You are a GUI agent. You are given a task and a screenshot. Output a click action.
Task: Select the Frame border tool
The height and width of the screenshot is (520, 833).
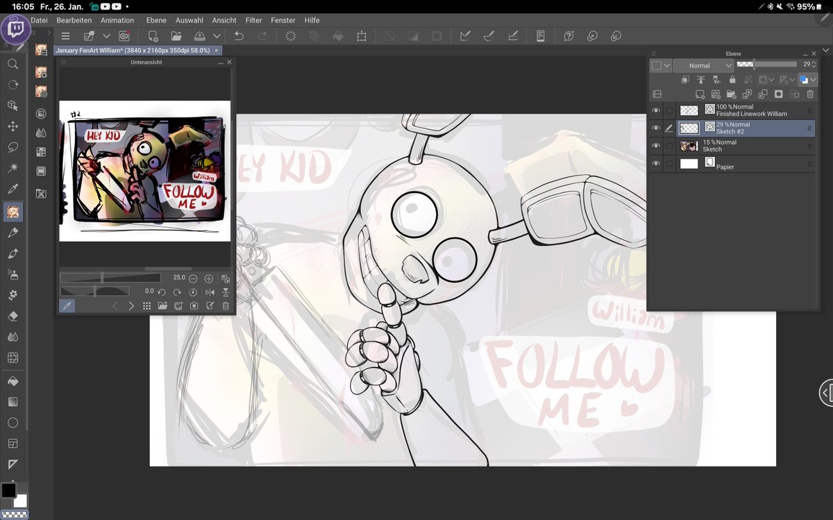[x=12, y=443]
